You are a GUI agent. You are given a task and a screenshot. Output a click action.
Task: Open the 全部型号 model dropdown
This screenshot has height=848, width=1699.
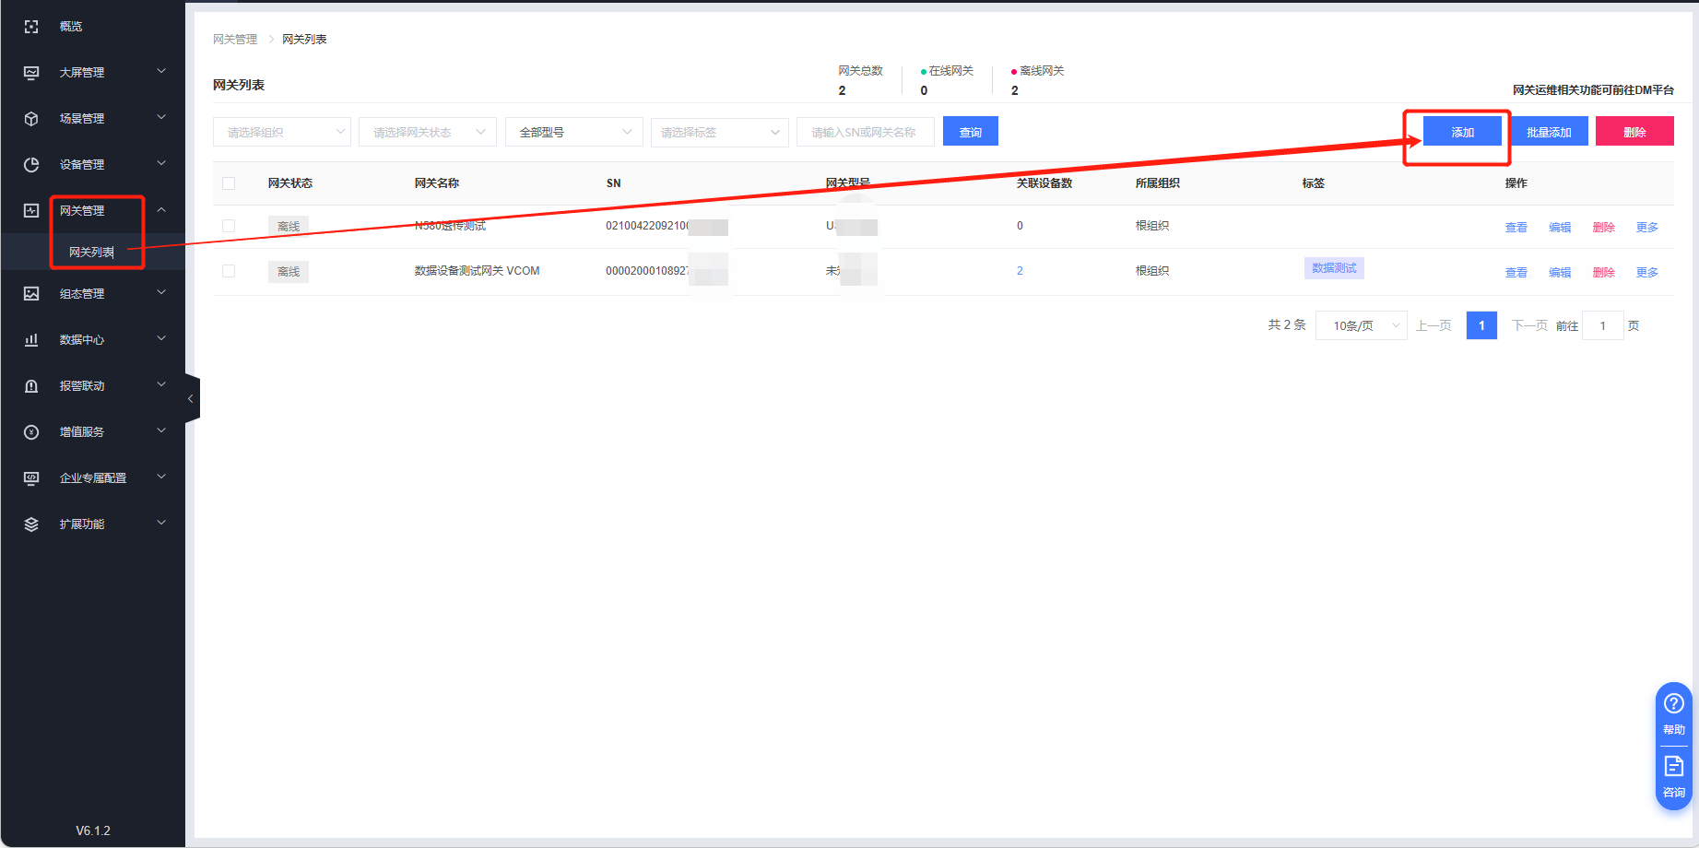coord(573,132)
